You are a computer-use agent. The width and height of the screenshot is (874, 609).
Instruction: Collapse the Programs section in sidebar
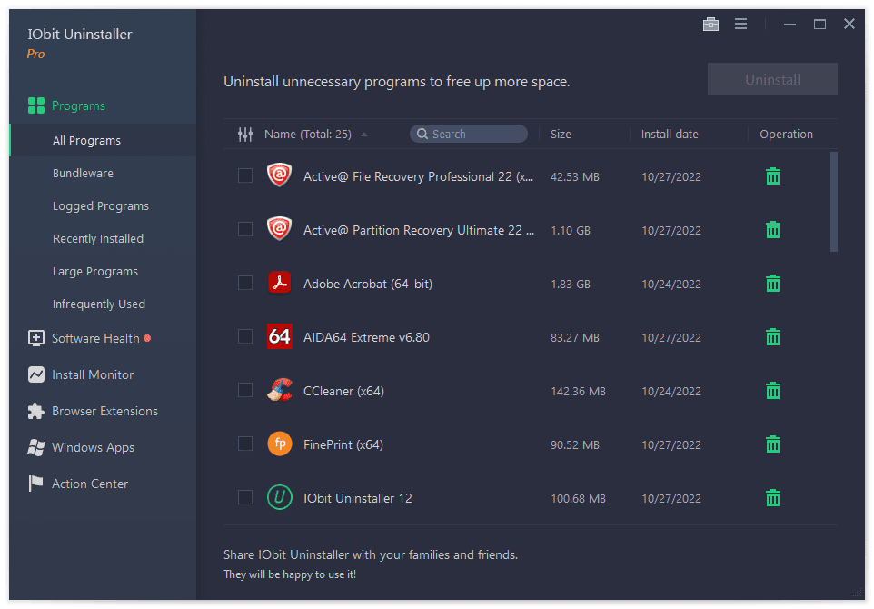[x=78, y=106]
